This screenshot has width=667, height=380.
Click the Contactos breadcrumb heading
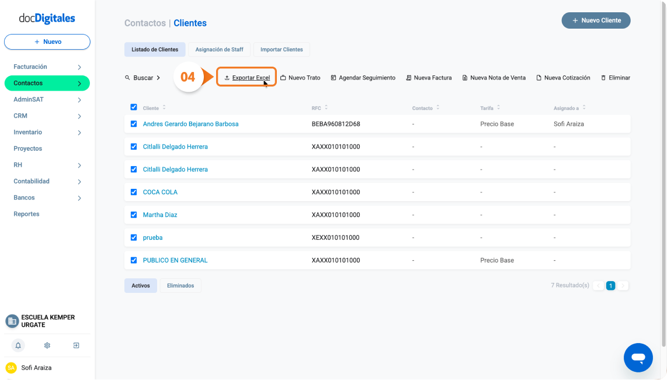[145, 23]
